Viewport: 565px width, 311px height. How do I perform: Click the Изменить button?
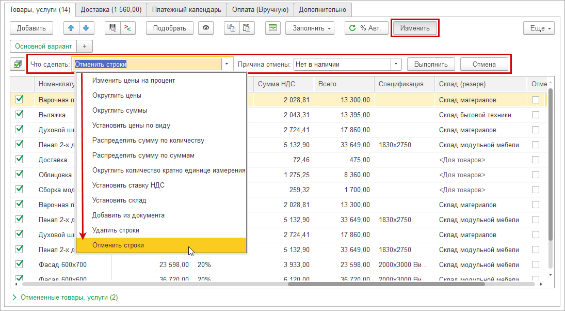coord(415,28)
